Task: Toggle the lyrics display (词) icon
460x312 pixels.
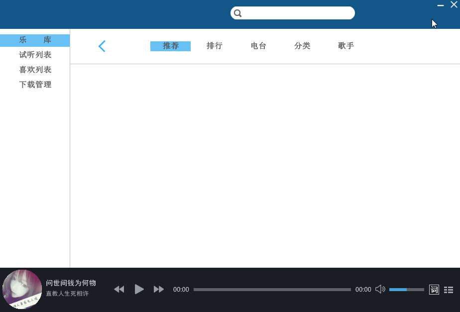Action: coord(434,290)
